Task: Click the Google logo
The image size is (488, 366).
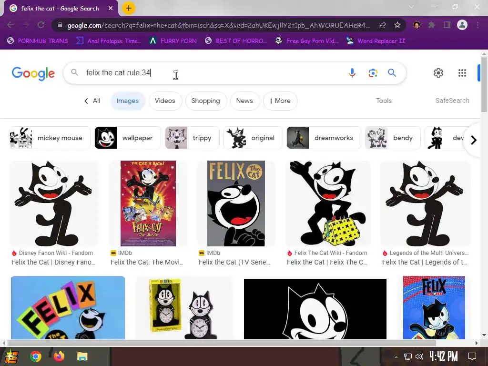Action: (x=33, y=73)
